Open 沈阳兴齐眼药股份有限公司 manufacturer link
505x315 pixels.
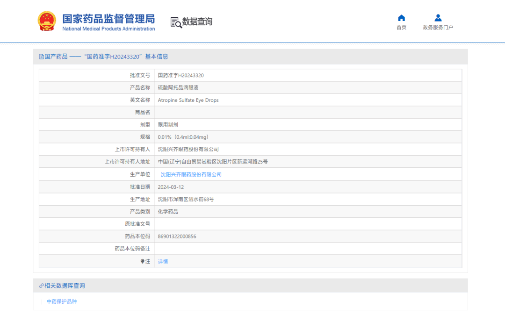191,174
